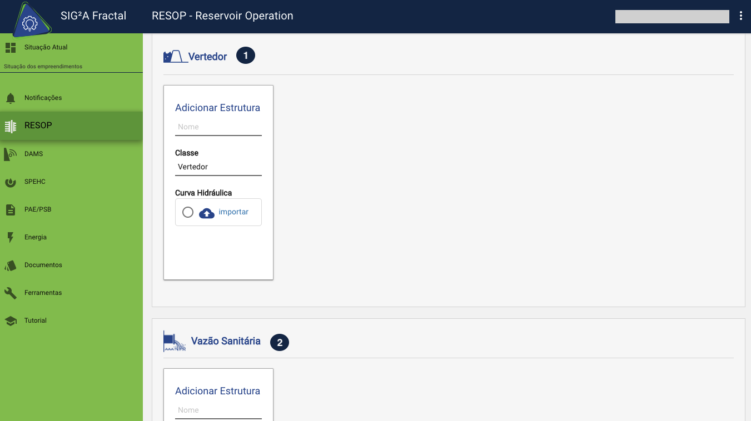Click the cloud upload icon under Curva Hidráulica

pos(207,213)
